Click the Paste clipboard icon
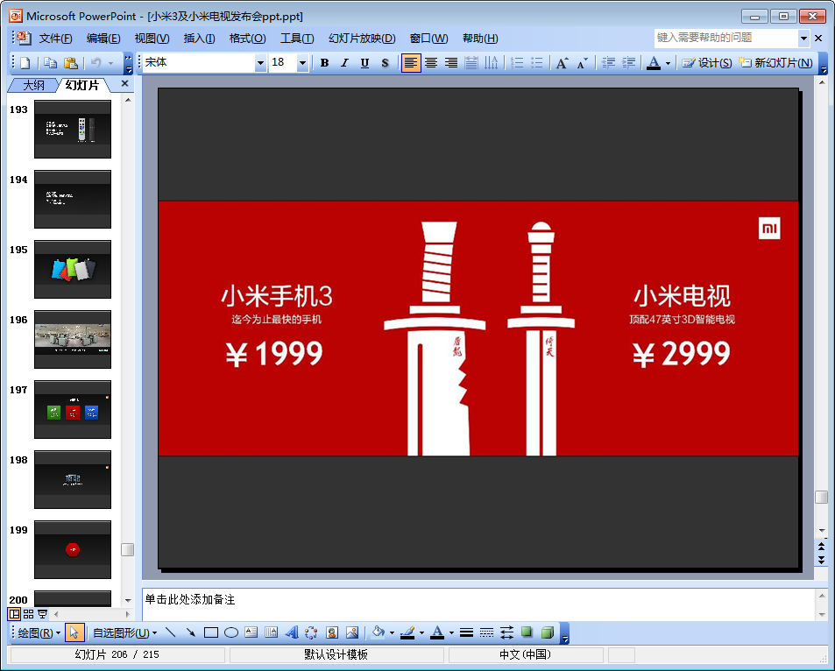This screenshot has height=671, width=835. click(x=71, y=63)
